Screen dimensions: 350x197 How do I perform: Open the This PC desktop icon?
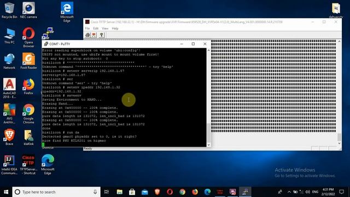coord(9,36)
